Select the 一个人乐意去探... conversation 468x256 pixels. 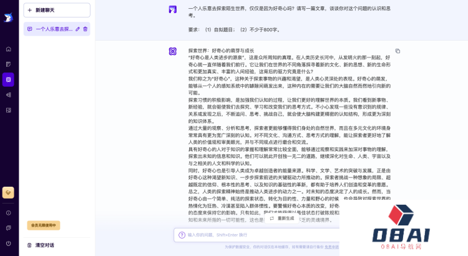point(54,29)
